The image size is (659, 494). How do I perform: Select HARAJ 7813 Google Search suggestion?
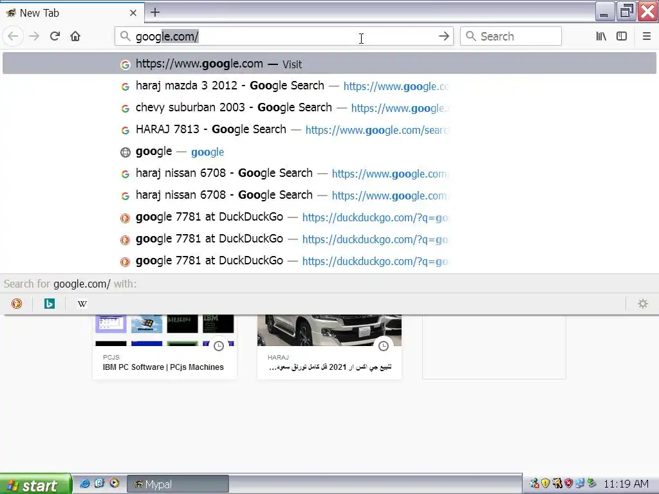(x=329, y=129)
